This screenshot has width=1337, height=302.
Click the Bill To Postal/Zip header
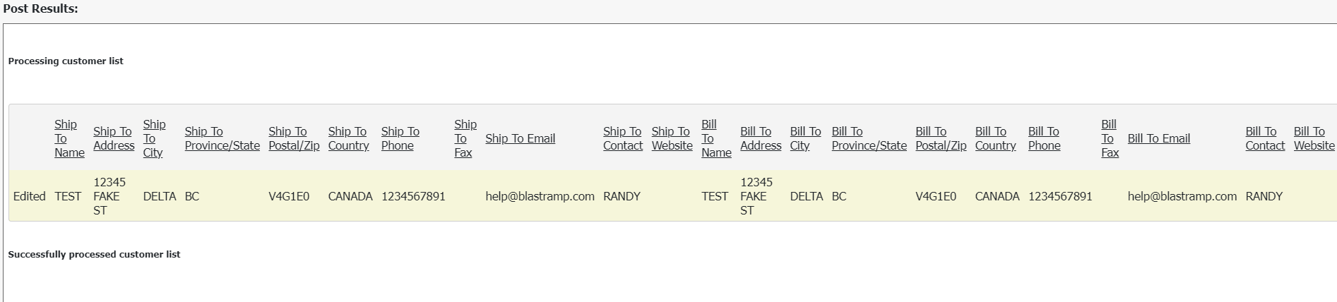[x=941, y=138]
